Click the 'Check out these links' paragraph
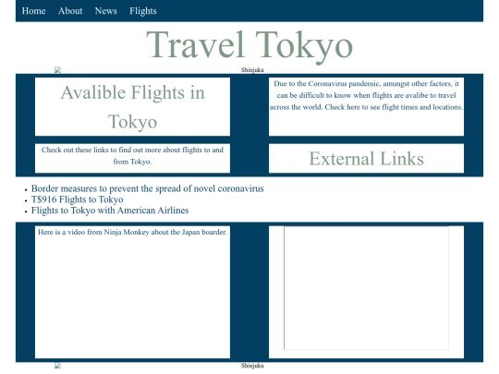This screenshot has width=499, height=374. point(132,155)
